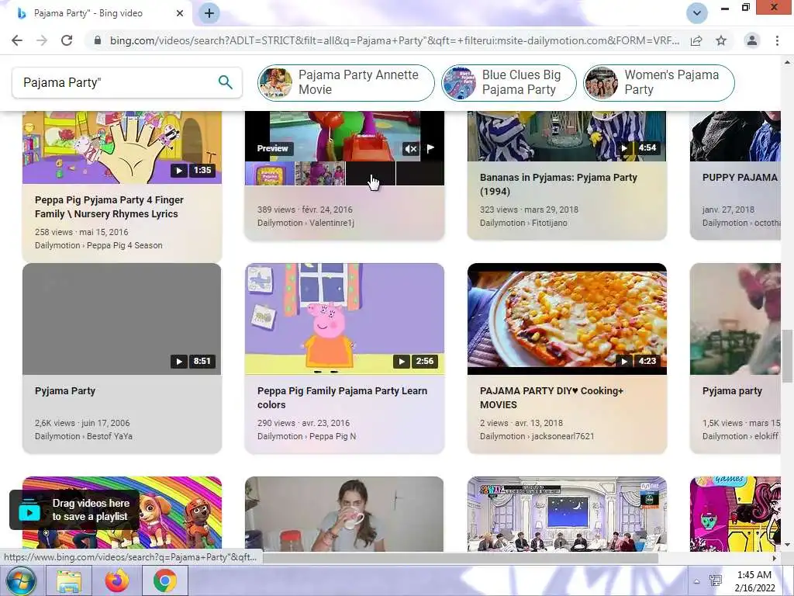The height and width of the screenshot is (596, 794).
Task: Open Peppa Pig Pyjama Party 4 Finger Family title
Action: tap(109, 206)
